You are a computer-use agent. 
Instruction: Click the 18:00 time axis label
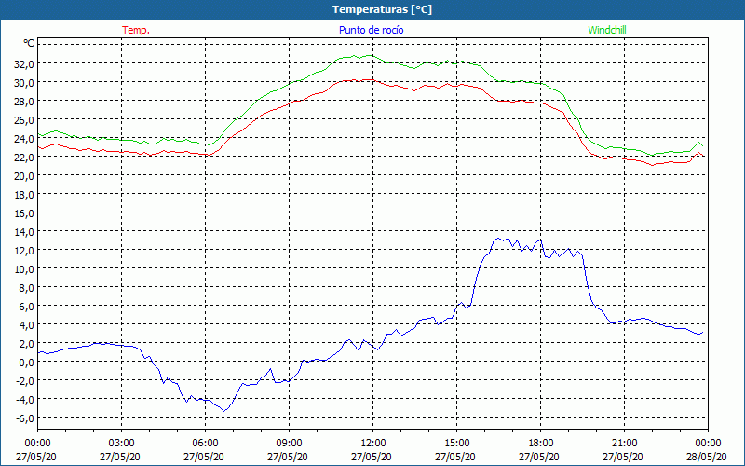pyautogui.click(x=541, y=444)
